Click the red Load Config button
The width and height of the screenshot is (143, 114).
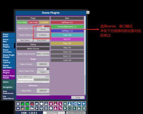pos(33,22)
